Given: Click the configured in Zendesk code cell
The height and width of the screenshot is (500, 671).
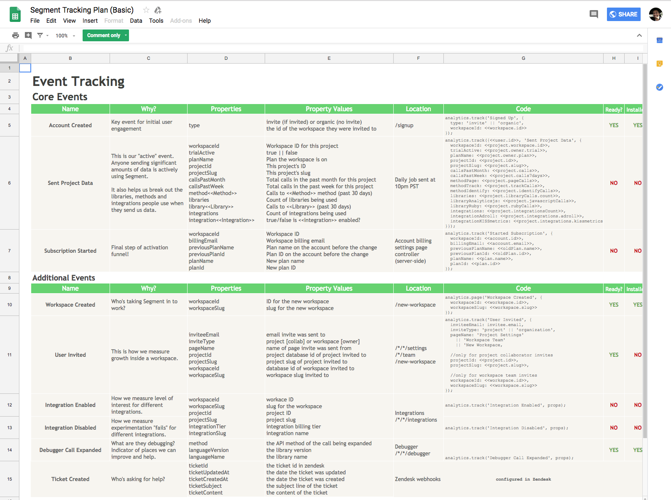Looking at the screenshot, I should click(x=523, y=479).
